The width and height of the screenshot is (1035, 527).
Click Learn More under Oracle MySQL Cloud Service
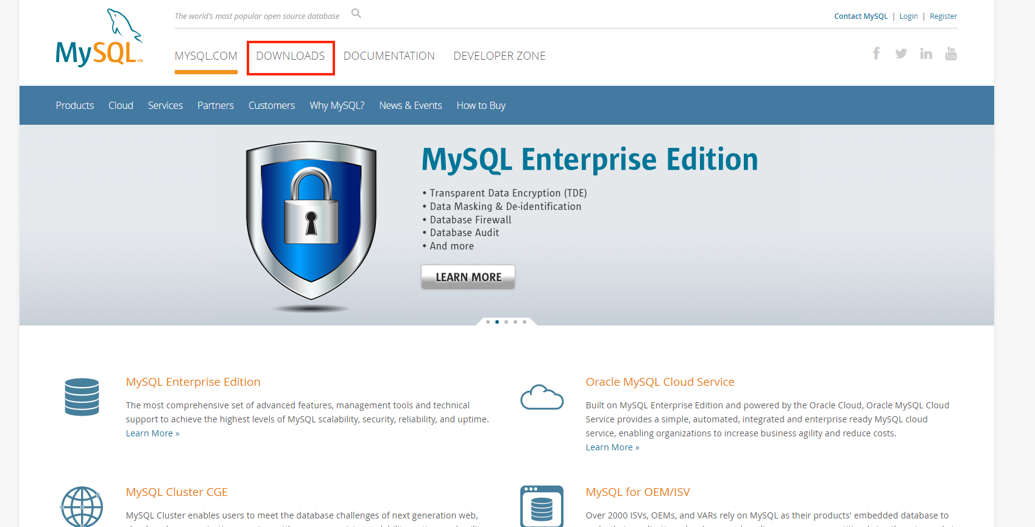tap(612, 447)
